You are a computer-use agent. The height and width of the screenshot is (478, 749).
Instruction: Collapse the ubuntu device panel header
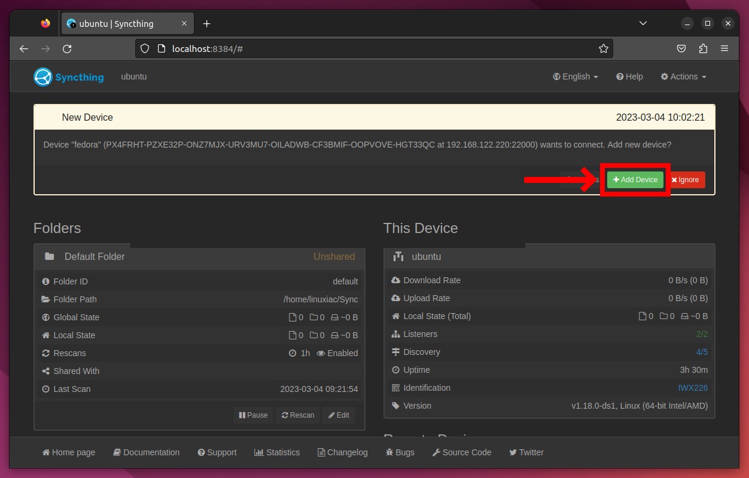[549, 256]
